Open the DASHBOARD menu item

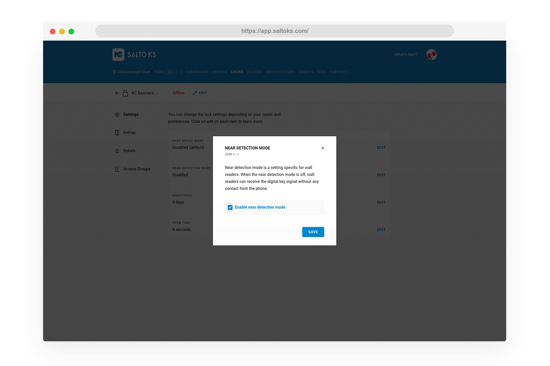[197, 72]
